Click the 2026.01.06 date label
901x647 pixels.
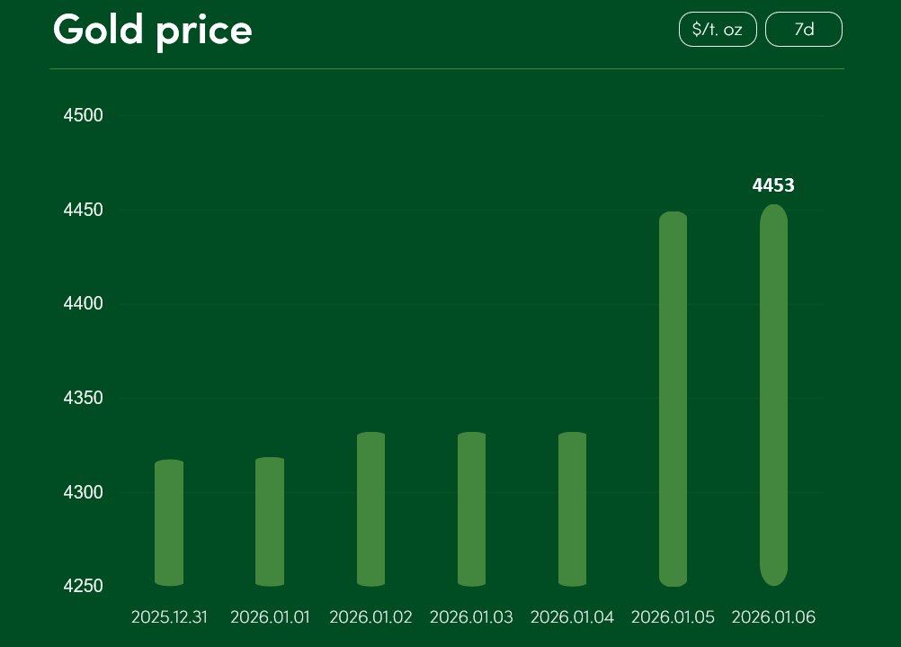773,617
